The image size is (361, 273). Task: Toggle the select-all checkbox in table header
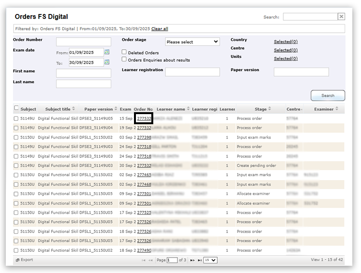point(17,108)
